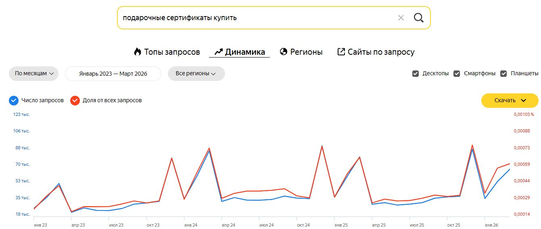The height and width of the screenshot is (229, 541).
Task: Toggle the red Доля от всех запросов series
Action: pyautogui.click(x=75, y=100)
